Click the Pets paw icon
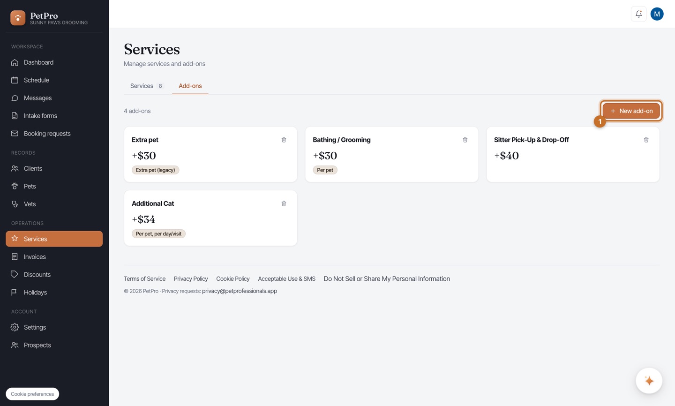This screenshot has width=675, height=406. coord(15,186)
